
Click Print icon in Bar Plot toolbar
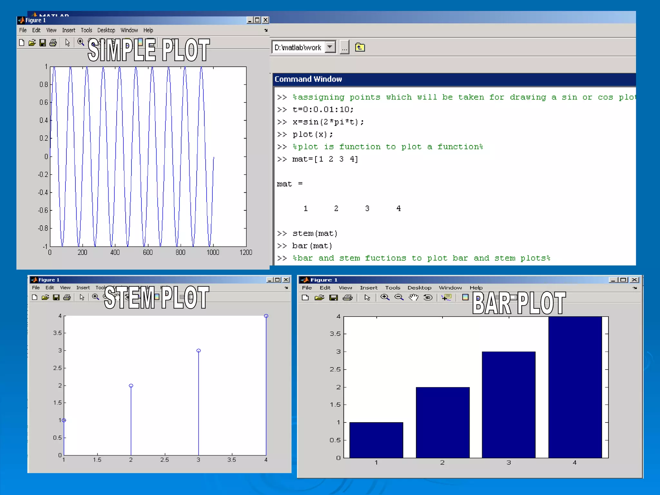coord(347,297)
